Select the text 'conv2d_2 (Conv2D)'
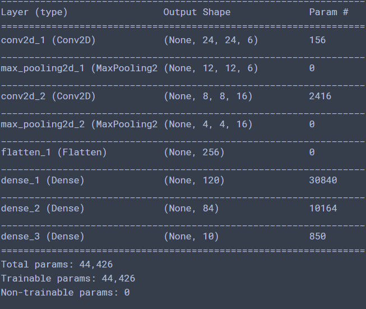Image resolution: width=366 pixels, height=309 pixels. click(x=48, y=96)
